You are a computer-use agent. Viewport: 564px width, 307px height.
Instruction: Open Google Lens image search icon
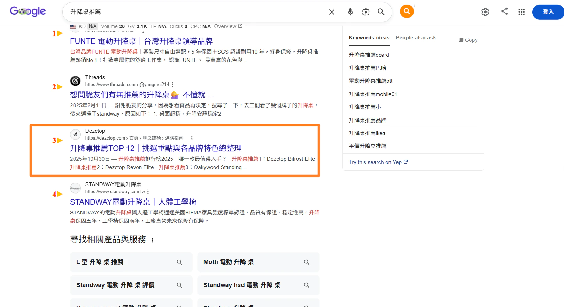point(366,12)
